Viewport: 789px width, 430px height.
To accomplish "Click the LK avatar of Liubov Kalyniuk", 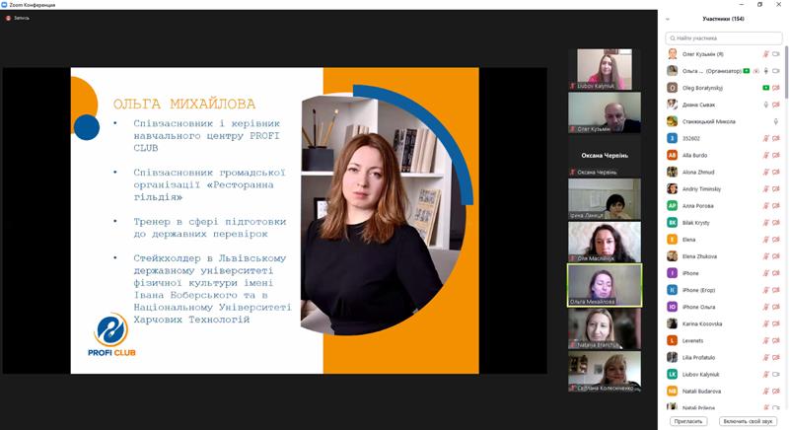I will tap(673, 374).
